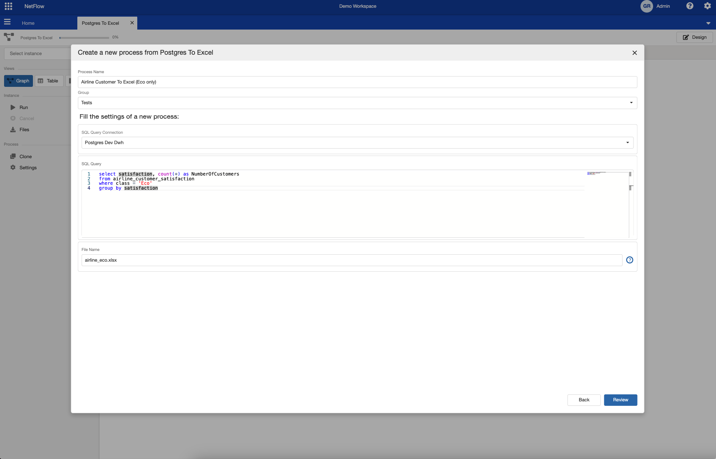Switch to the Home tab
This screenshot has height=459, width=716.
click(28, 23)
